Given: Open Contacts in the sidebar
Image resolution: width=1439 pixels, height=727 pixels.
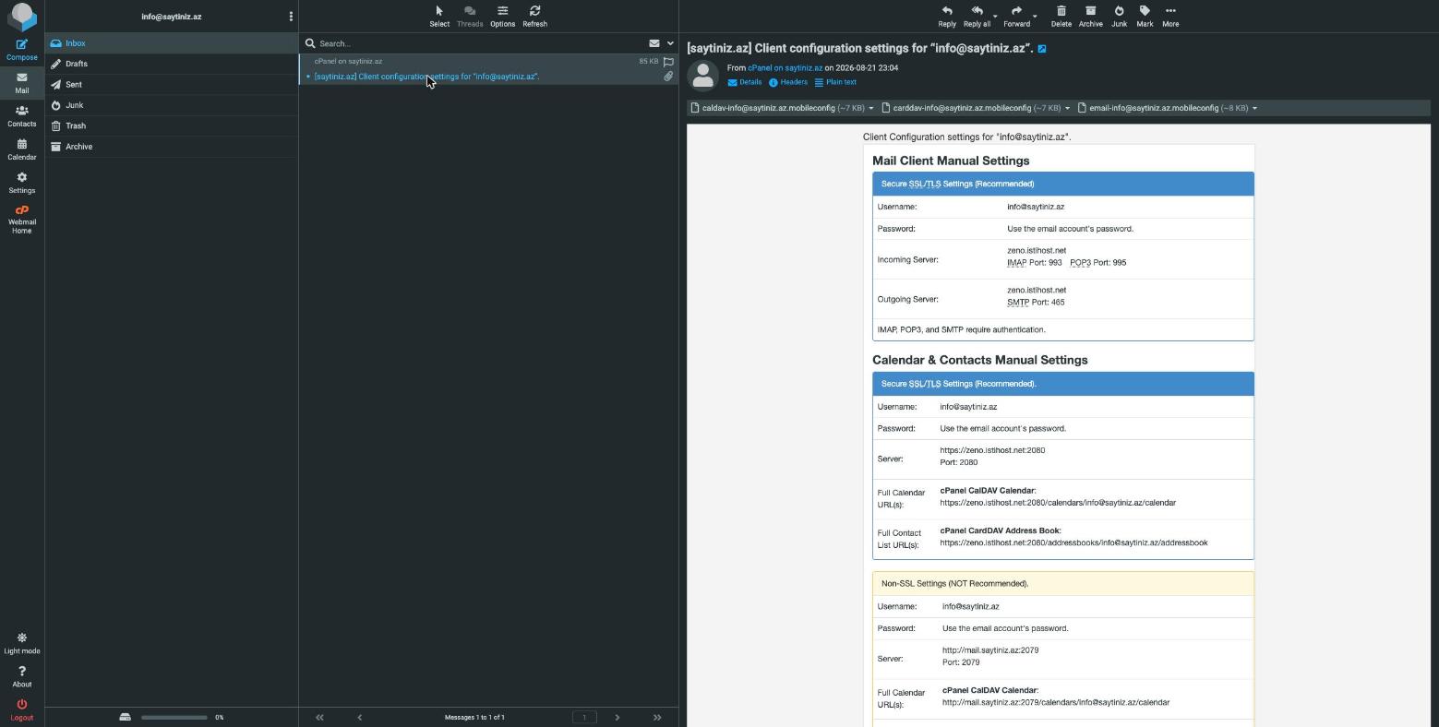Looking at the screenshot, I should pos(22,116).
